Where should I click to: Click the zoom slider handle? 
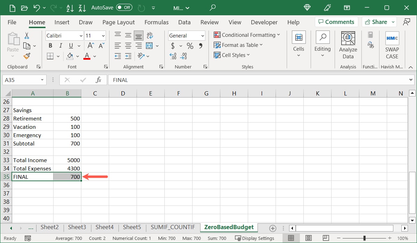[x=364, y=238]
